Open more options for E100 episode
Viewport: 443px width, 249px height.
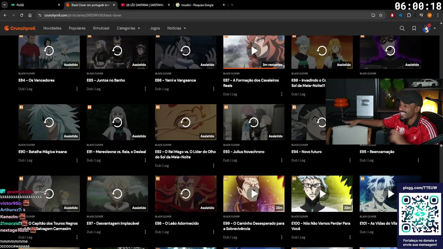pos(350,237)
